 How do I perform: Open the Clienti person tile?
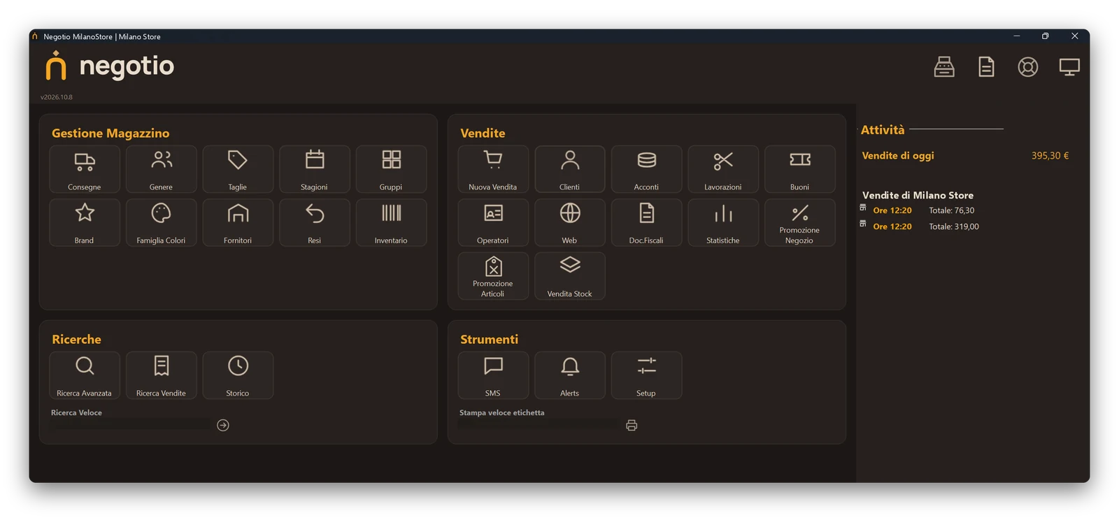click(570, 169)
